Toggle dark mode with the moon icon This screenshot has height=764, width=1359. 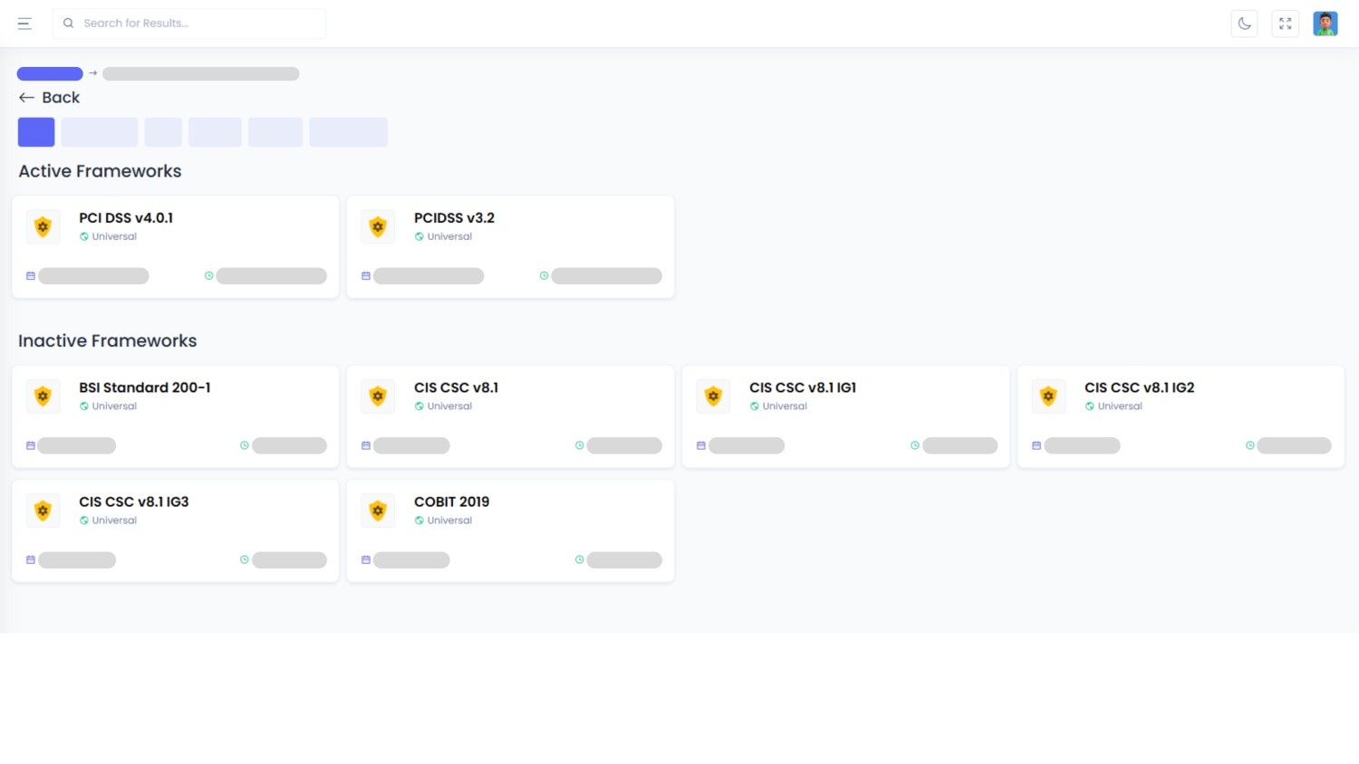[x=1244, y=23]
